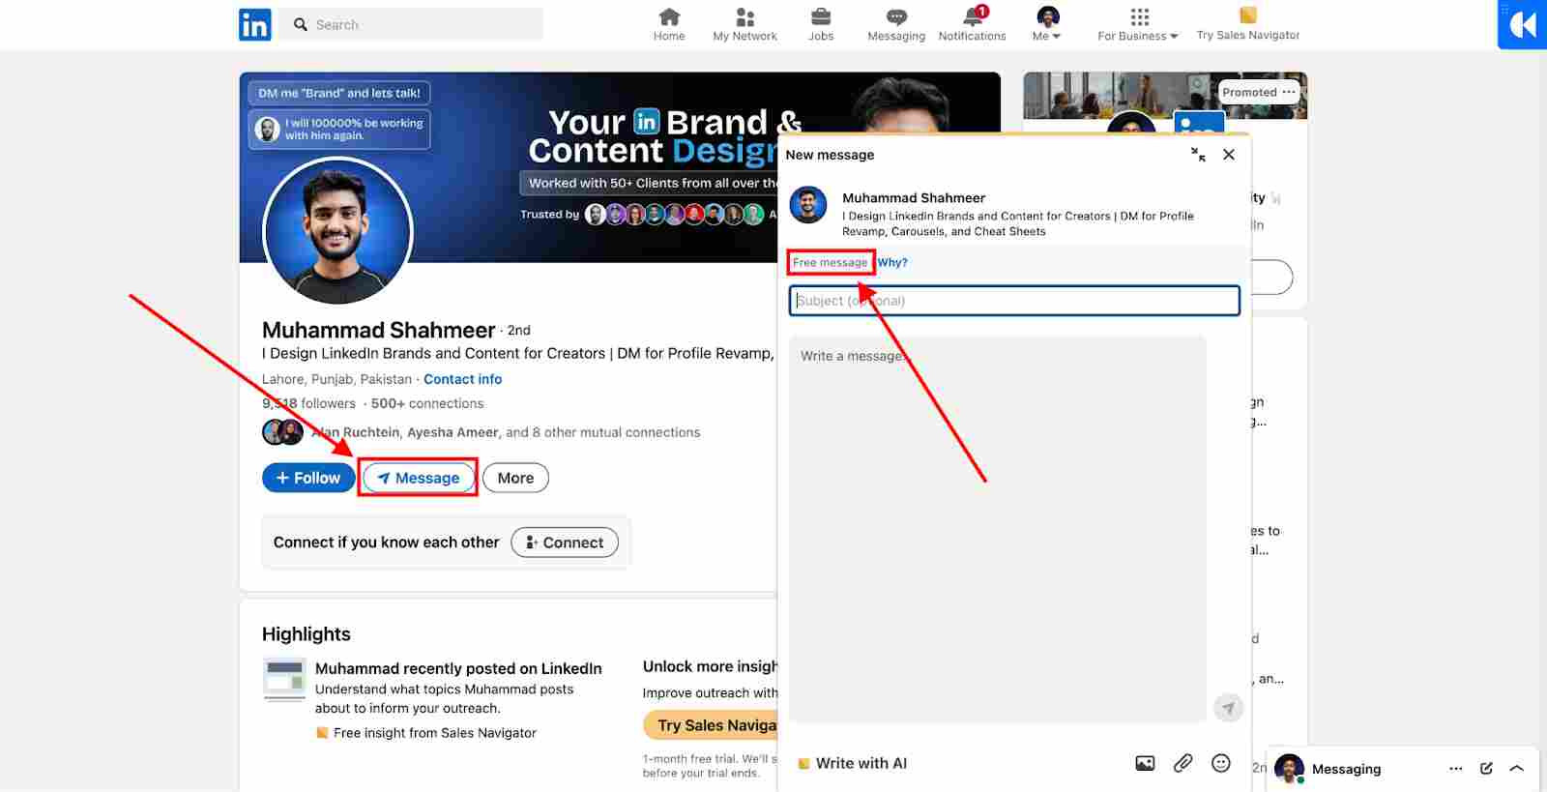Attach a file using the paperclip icon
The height and width of the screenshot is (792, 1547).
point(1182,763)
